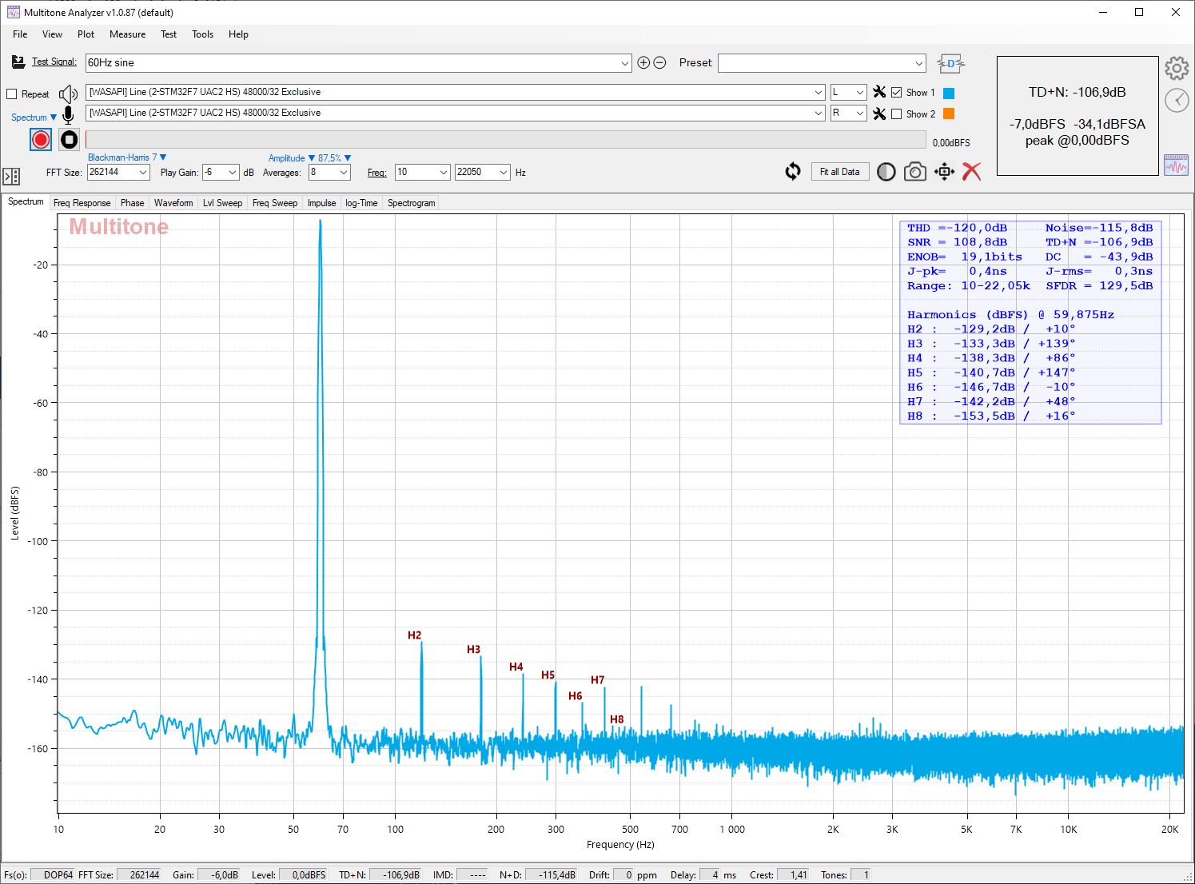Click the TD+N summary display panel
1195x884 pixels.
(x=1077, y=116)
